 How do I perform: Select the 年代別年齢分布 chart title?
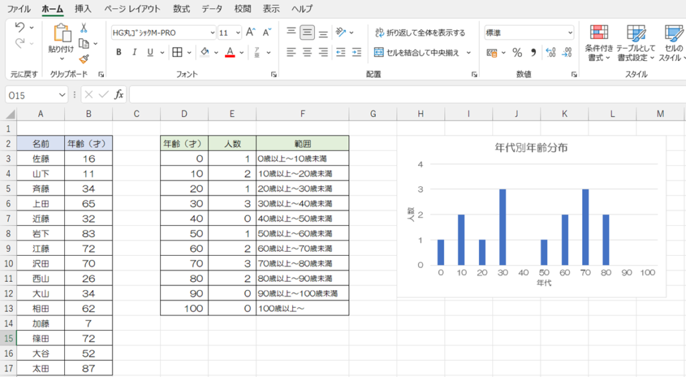pos(531,147)
